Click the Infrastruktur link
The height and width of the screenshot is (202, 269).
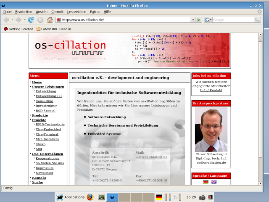coord(46,106)
